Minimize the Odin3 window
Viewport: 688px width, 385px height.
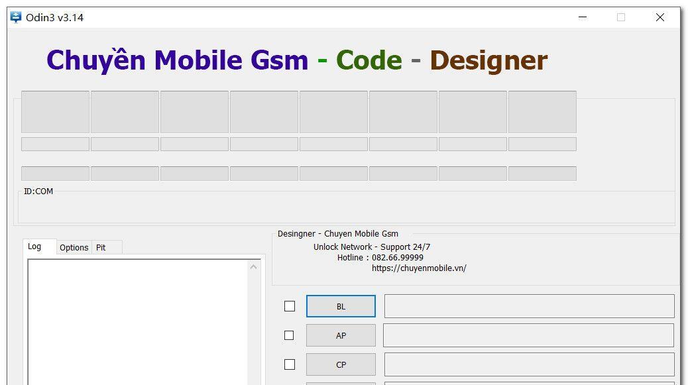point(583,17)
